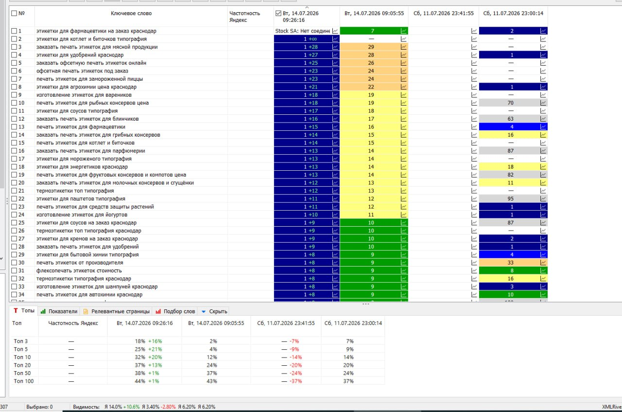Viewport: 622px width, 412px height.
Task: Toggle the select-all checkbox beside №
Action: [x=14, y=14]
